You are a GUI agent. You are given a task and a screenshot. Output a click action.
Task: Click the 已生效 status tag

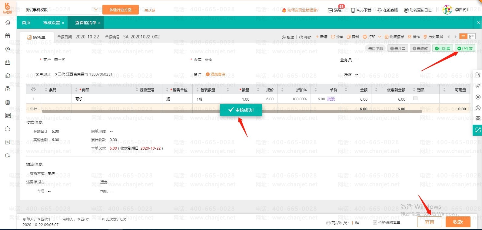[465, 48]
